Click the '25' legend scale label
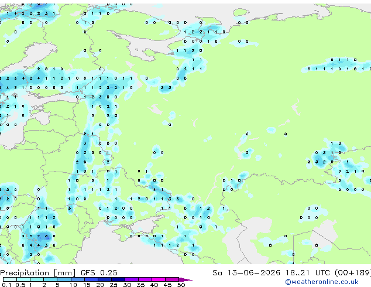The height and width of the screenshot is (287, 371). tap(114, 285)
